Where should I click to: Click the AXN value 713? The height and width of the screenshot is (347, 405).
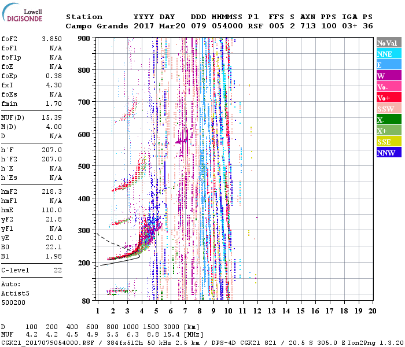pyautogui.click(x=308, y=26)
